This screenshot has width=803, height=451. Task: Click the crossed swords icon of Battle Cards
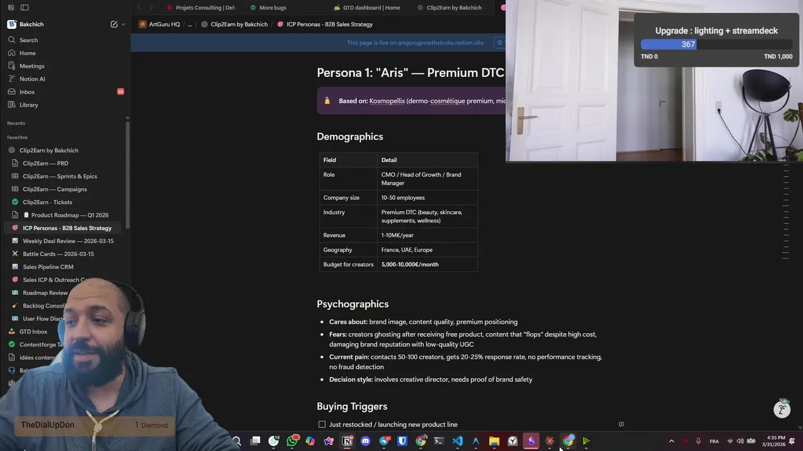pos(15,254)
